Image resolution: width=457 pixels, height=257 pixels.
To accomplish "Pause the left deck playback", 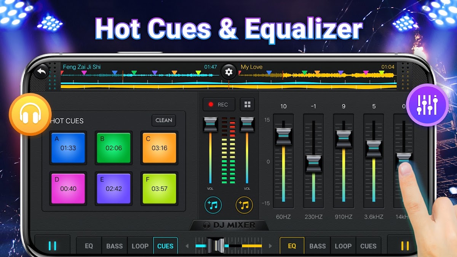I will [x=53, y=246].
